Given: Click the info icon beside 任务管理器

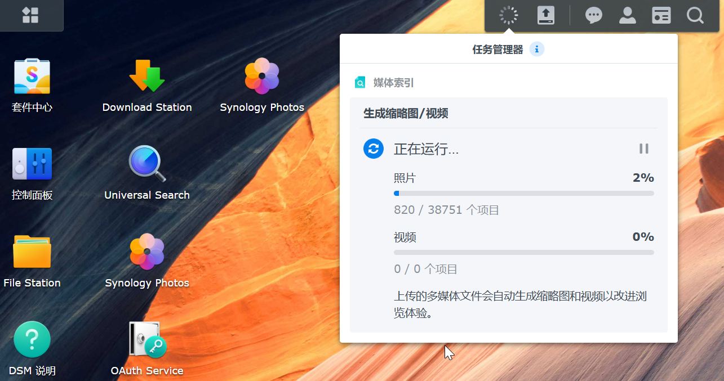Looking at the screenshot, I should click(537, 50).
